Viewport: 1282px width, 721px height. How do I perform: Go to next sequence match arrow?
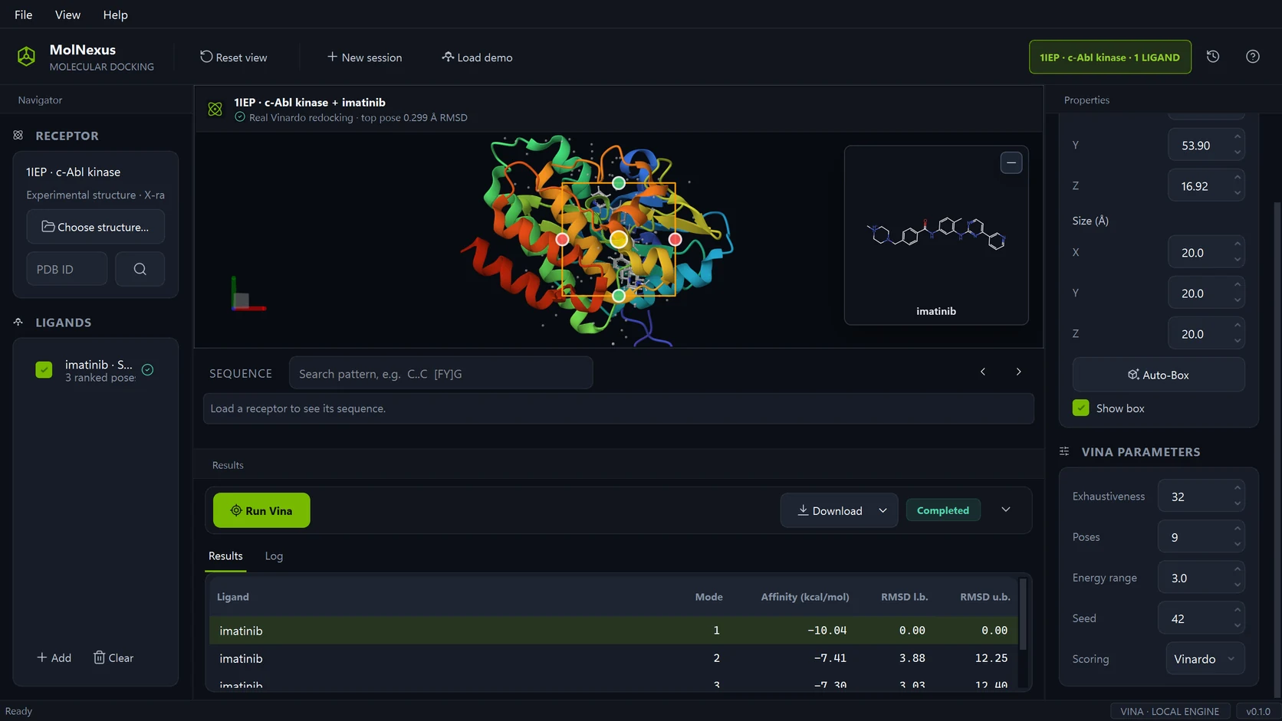click(1018, 372)
